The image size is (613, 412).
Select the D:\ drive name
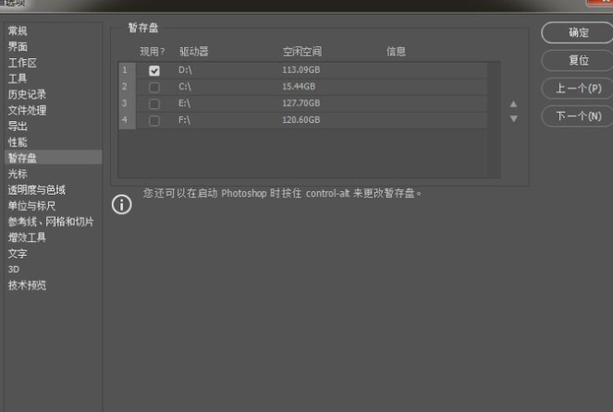(185, 70)
